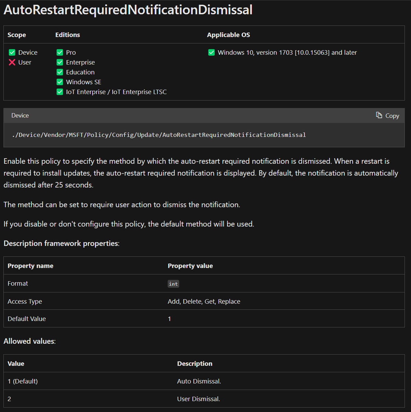Click the green checkmark beside Pro edition
The height and width of the screenshot is (412, 411).
click(x=60, y=53)
